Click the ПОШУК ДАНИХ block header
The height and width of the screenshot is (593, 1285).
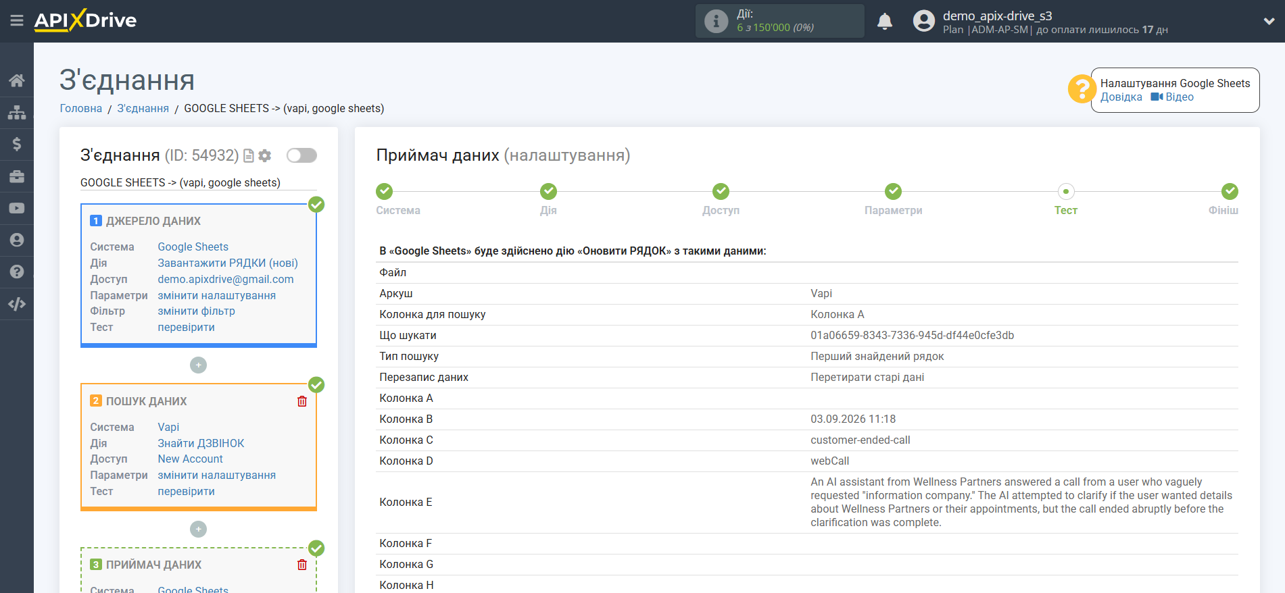(x=146, y=401)
